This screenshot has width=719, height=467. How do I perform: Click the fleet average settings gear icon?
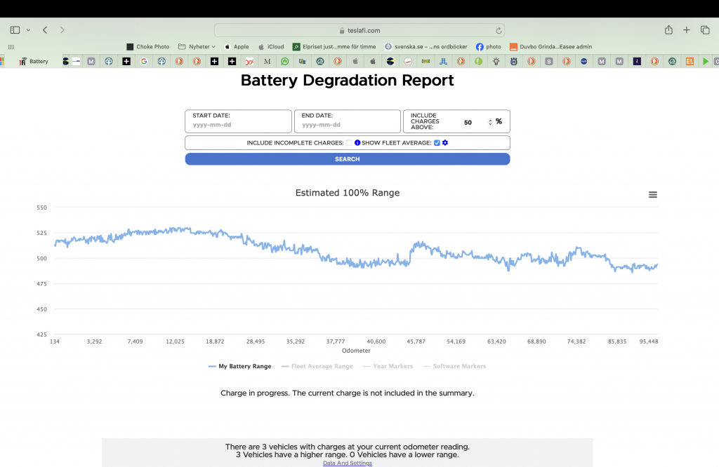[x=445, y=143]
